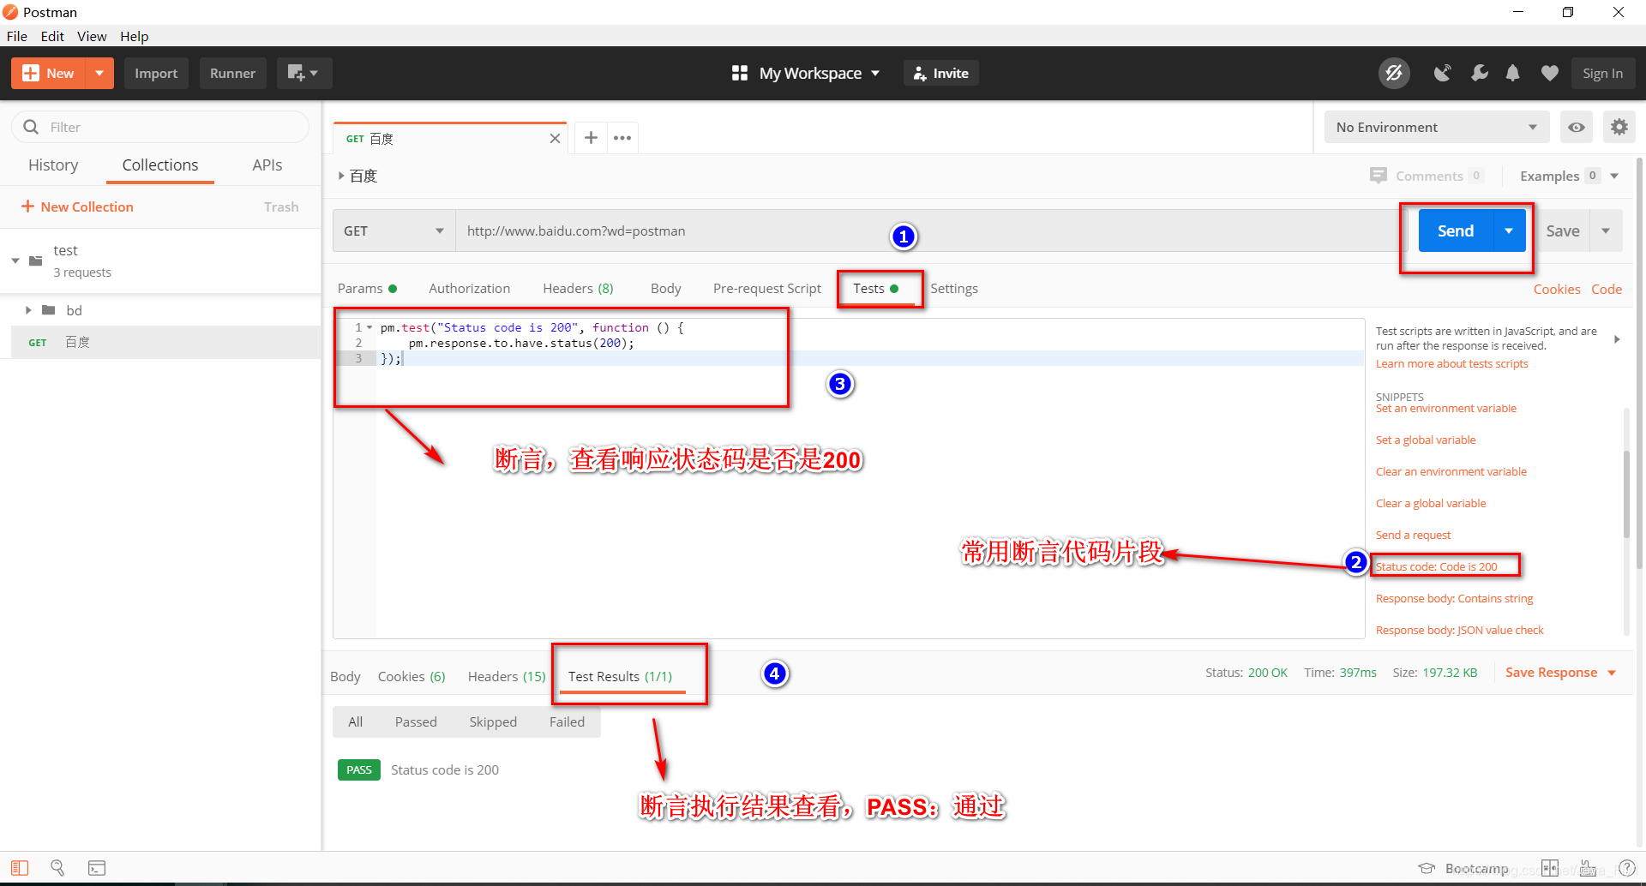The image size is (1646, 886).
Task: Insert Response body: Contains string snippet
Action: pyautogui.click(x=1454, y=598)
